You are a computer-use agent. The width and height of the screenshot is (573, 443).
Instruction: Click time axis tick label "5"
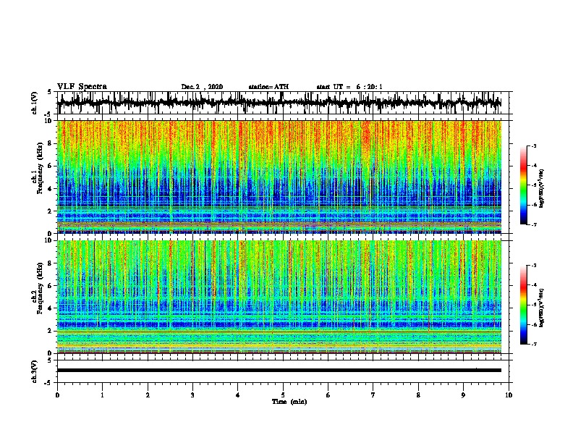point(283,395)
